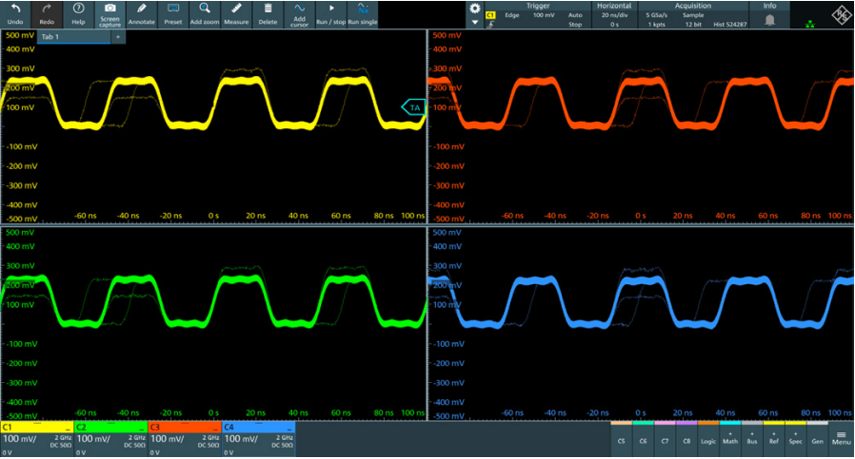Viewport: 855px width, 459px height.
Task: Click the 100 mV trigger level value
Action: 544,15
